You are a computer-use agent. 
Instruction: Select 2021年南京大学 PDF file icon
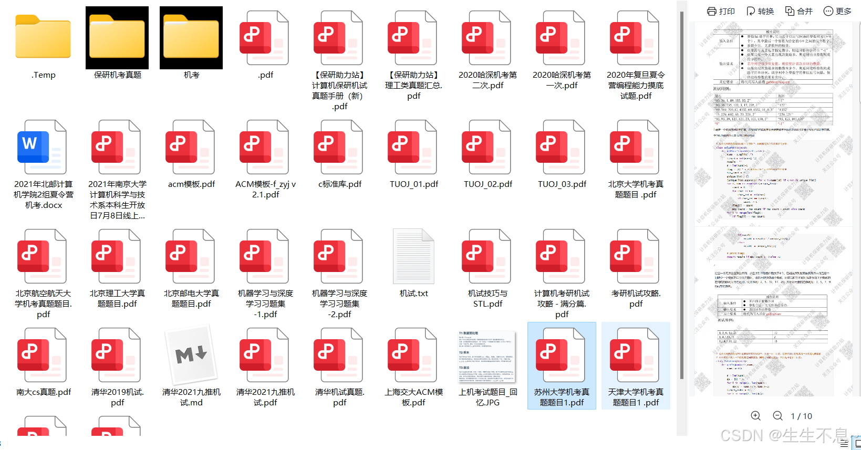(x=117, y=147)
